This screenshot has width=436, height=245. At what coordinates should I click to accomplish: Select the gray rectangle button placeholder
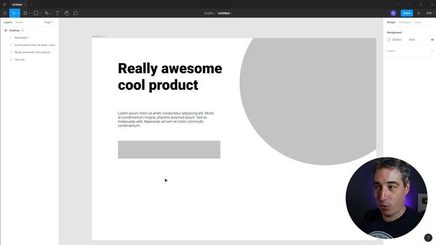(x=169, y=150)
